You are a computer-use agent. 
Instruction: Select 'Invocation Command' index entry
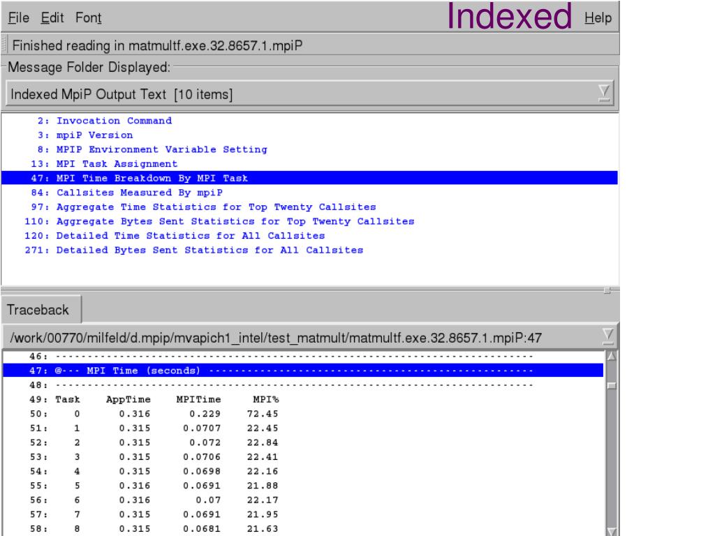(x=105, y=121)
